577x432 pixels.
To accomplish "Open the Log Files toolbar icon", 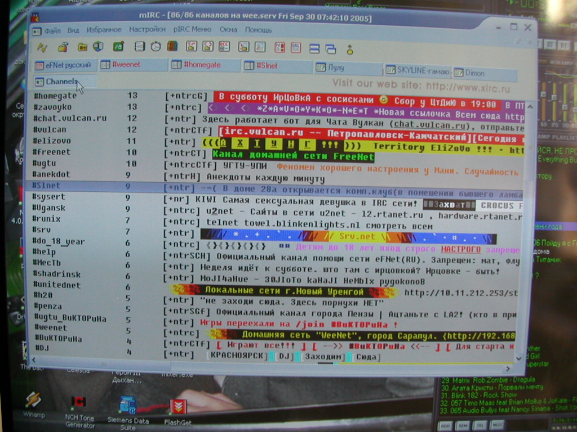I will [x=260, y=47].
